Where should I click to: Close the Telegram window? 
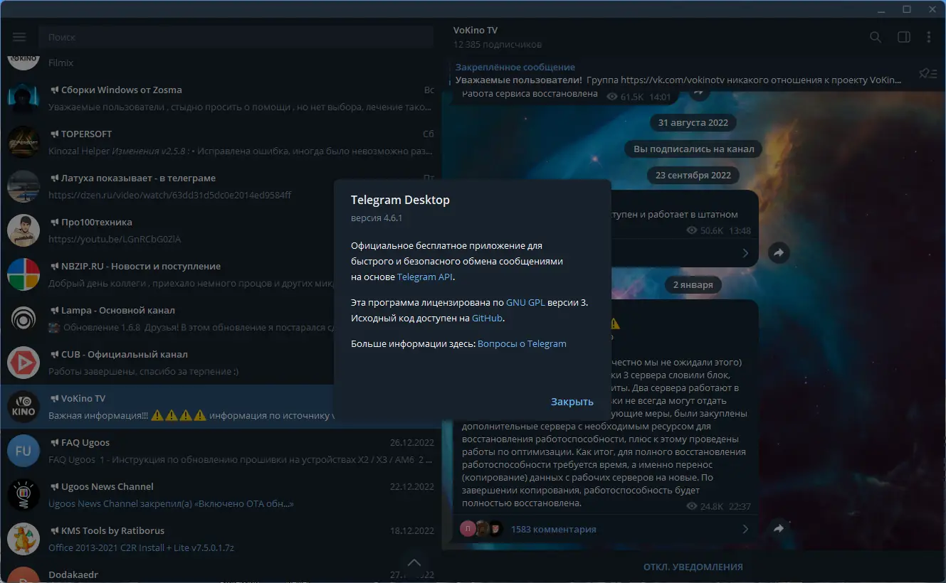(x=932, y=9)
